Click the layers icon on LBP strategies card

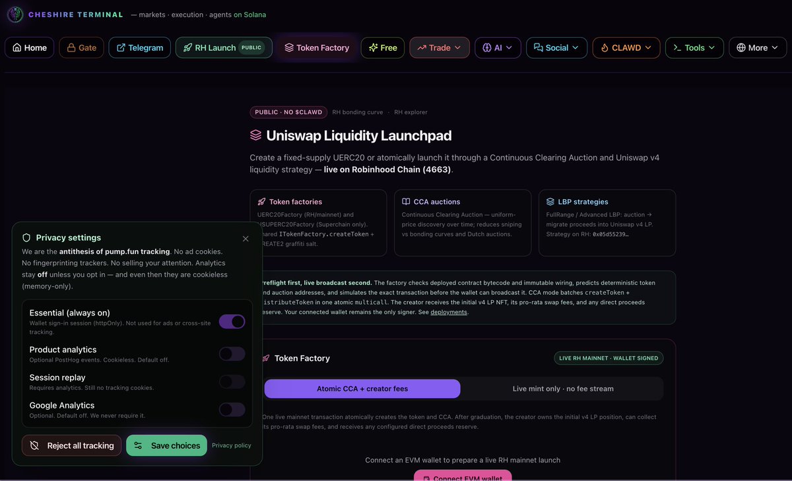click(550, 201)
